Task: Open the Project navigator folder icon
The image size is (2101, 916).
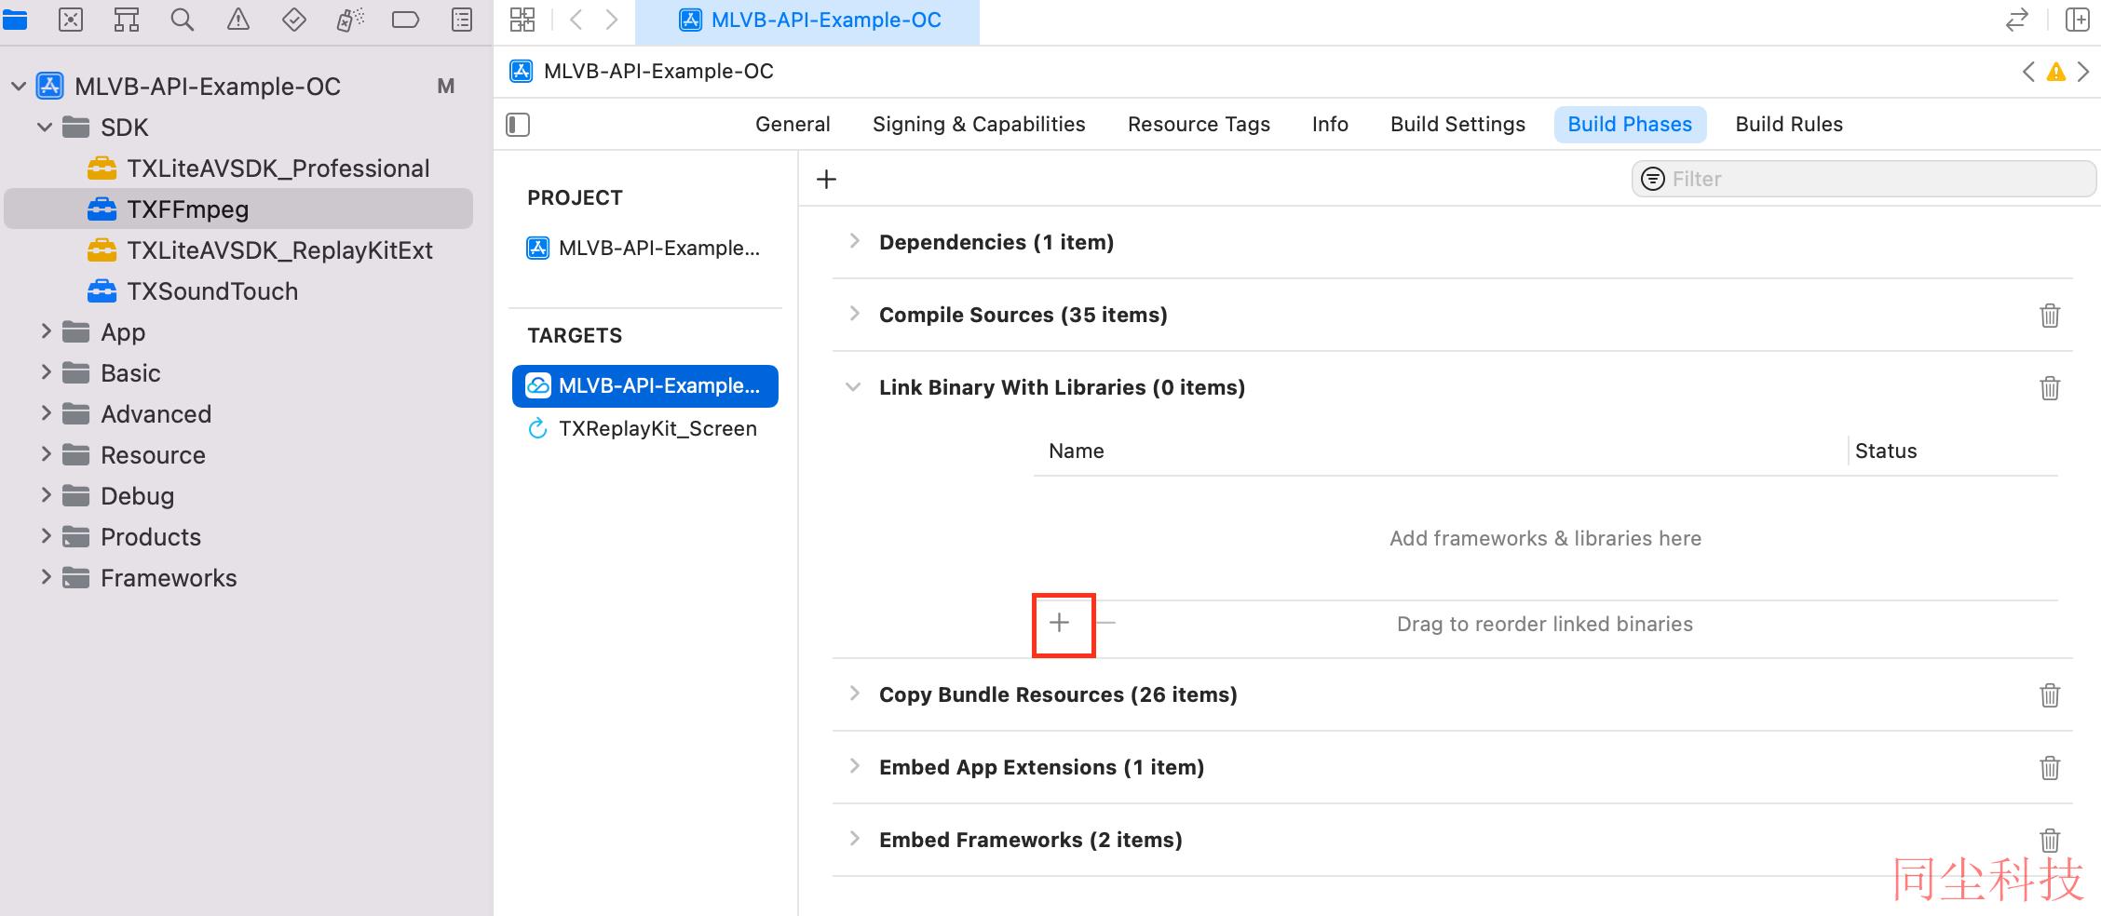Action: point(15,20)
